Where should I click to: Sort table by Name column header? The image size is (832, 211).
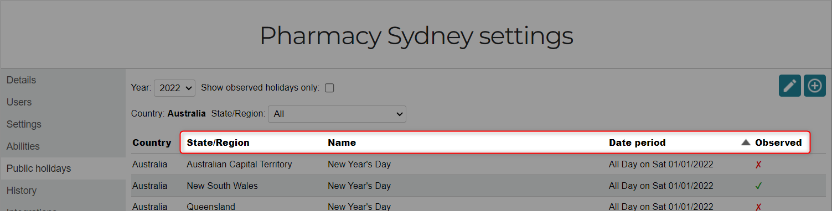click(x=342, y=143)
